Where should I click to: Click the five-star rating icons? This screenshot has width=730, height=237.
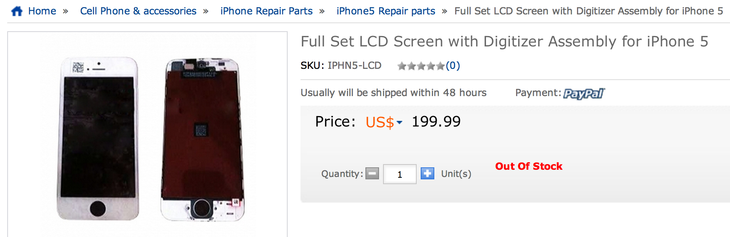pyautogui.click(x=421, y=66)
